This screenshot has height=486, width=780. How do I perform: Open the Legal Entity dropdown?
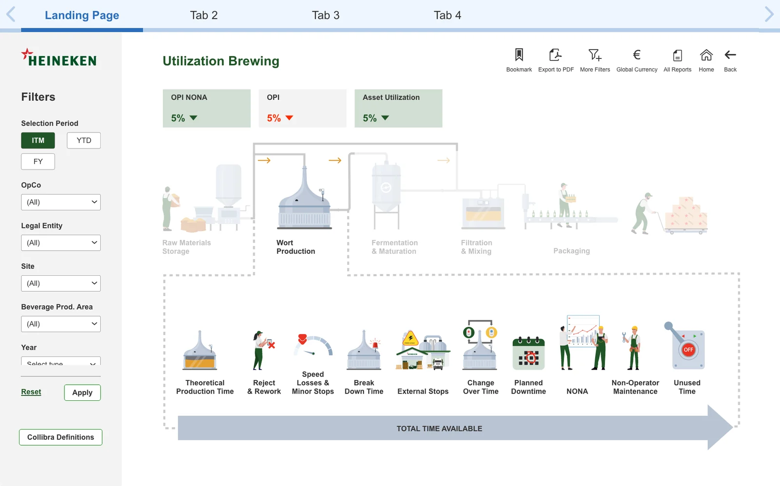coord(61,243)
